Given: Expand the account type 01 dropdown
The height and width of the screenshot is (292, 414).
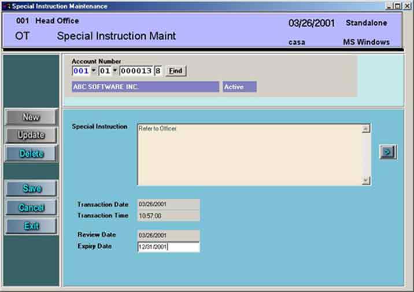Looking at the screenshot, I should coord(115,71).
